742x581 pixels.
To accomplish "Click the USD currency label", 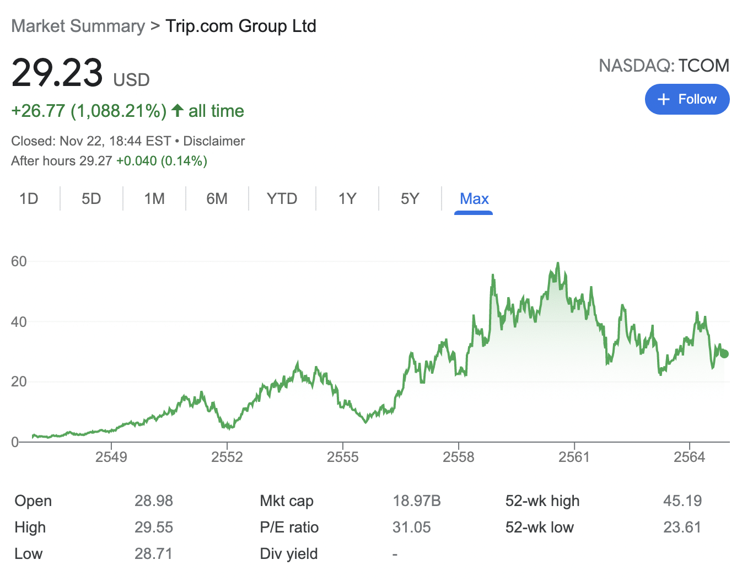I will coord(131,80).
